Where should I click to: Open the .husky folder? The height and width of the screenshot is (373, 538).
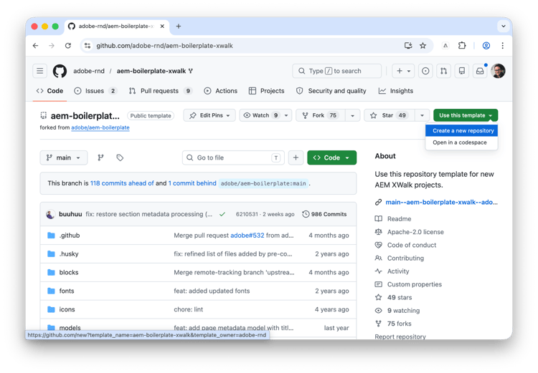click(69, 254)
